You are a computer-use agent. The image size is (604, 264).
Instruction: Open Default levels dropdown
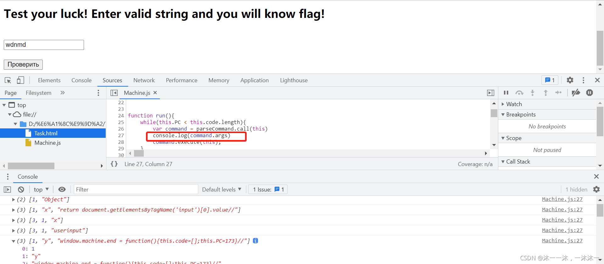221,189
